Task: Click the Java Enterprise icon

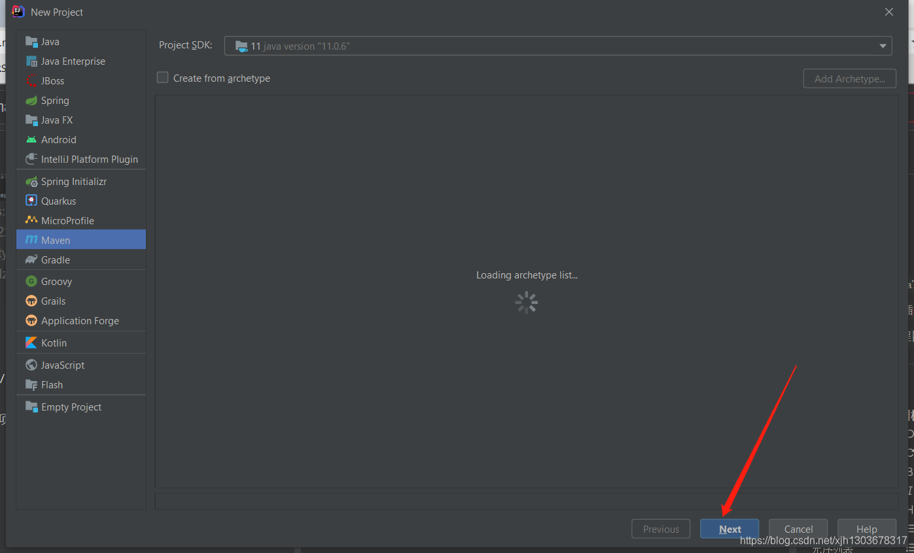Action: click(x=31, y=61)
